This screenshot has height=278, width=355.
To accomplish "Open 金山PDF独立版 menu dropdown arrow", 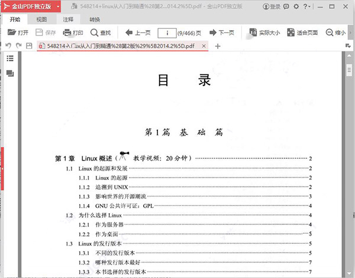I will pos(58,6).
